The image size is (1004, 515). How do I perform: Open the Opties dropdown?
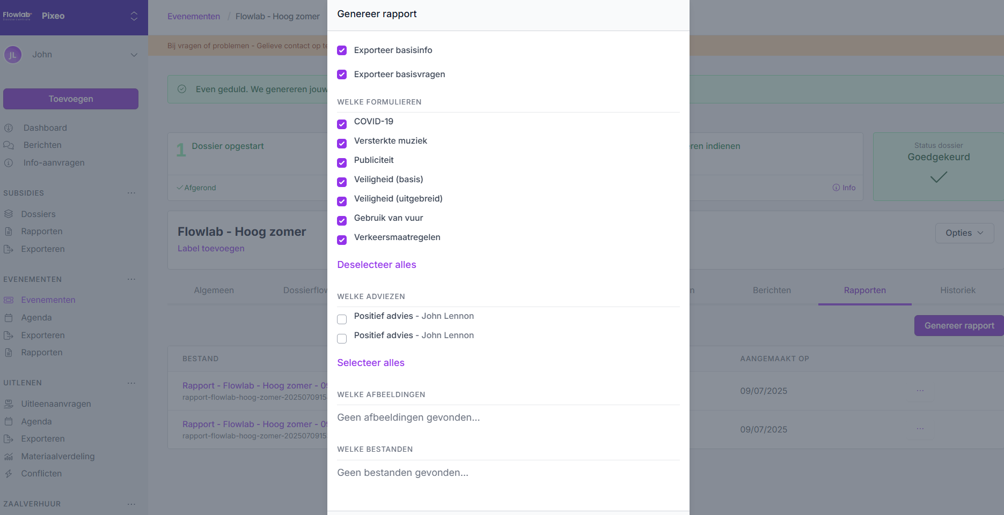pos(964,233)
